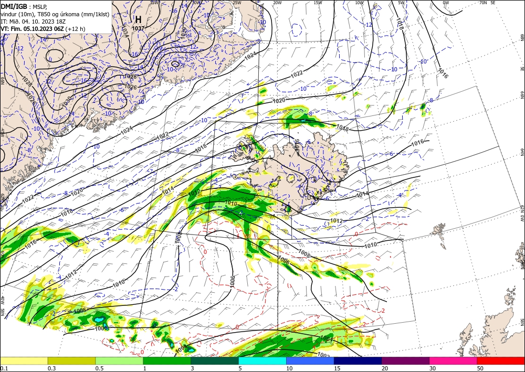Viewport: 525px width, 372px height.
Task: Select the red 50 mm legend swatch
Action: [x=501, y=360]
